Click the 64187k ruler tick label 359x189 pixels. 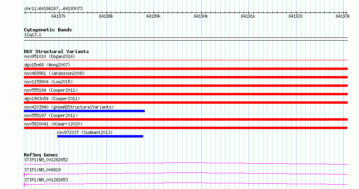(x=58, y=16)
